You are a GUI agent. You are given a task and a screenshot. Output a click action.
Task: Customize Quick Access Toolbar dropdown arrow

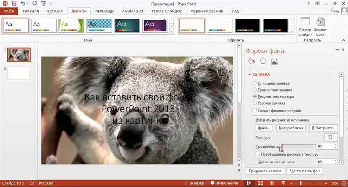click(x=51, y=4)
